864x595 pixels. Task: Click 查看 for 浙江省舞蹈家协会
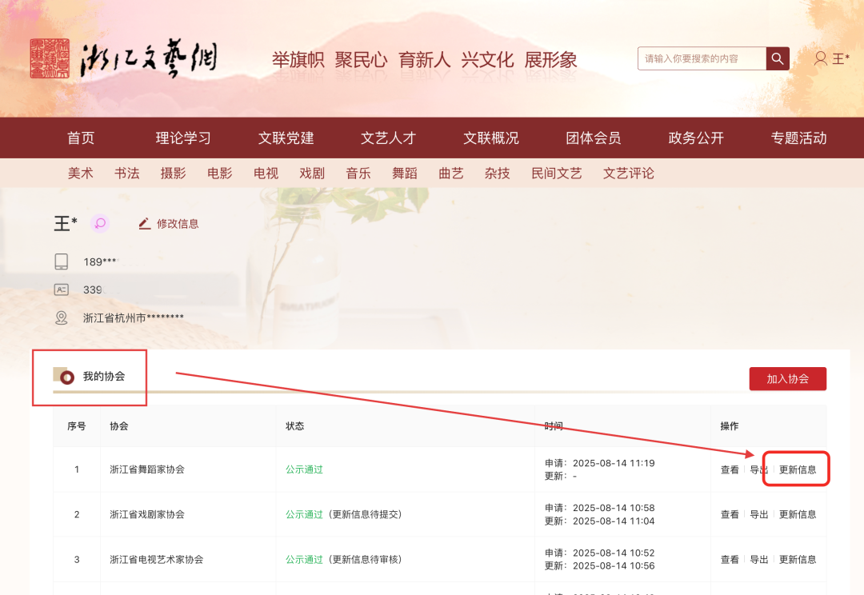click(x=730, y=470)
